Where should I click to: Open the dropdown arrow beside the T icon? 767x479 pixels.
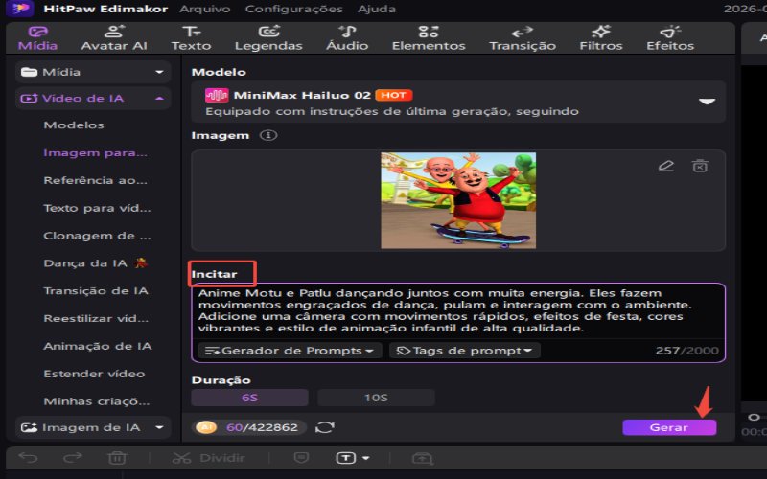pos(366,459)
